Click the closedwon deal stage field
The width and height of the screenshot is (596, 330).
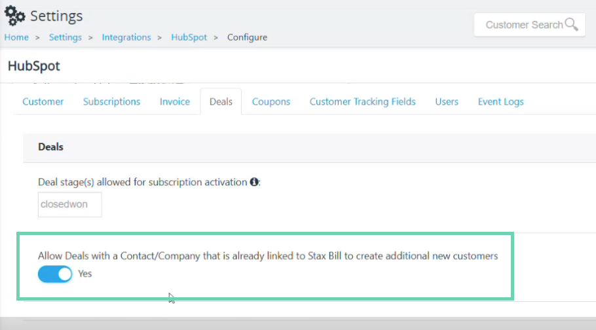[70, 204]
